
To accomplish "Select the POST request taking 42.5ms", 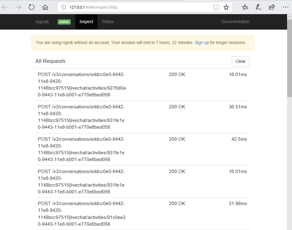I will pos(142,149).
